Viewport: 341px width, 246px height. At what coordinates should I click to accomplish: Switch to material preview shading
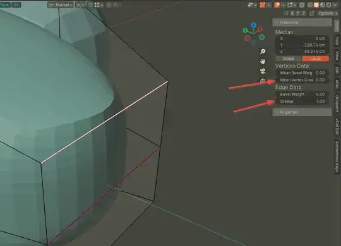[323, 5]
